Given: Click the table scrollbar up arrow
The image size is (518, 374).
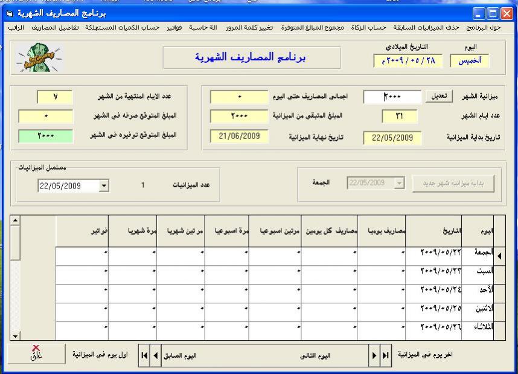Looking at the screenshot, I should click(15, 221).
